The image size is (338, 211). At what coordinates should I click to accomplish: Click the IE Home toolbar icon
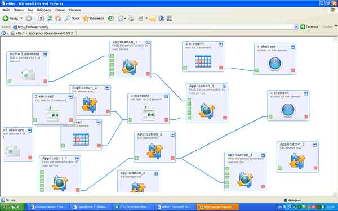point(58,19)
